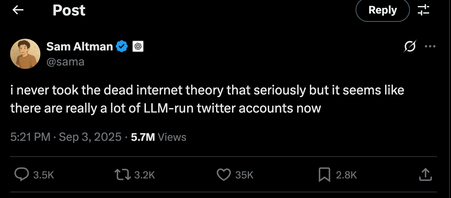Click Sam Altman's profile avatar
The height and width of the screenshot is (198, 451).
click(25, 54)
